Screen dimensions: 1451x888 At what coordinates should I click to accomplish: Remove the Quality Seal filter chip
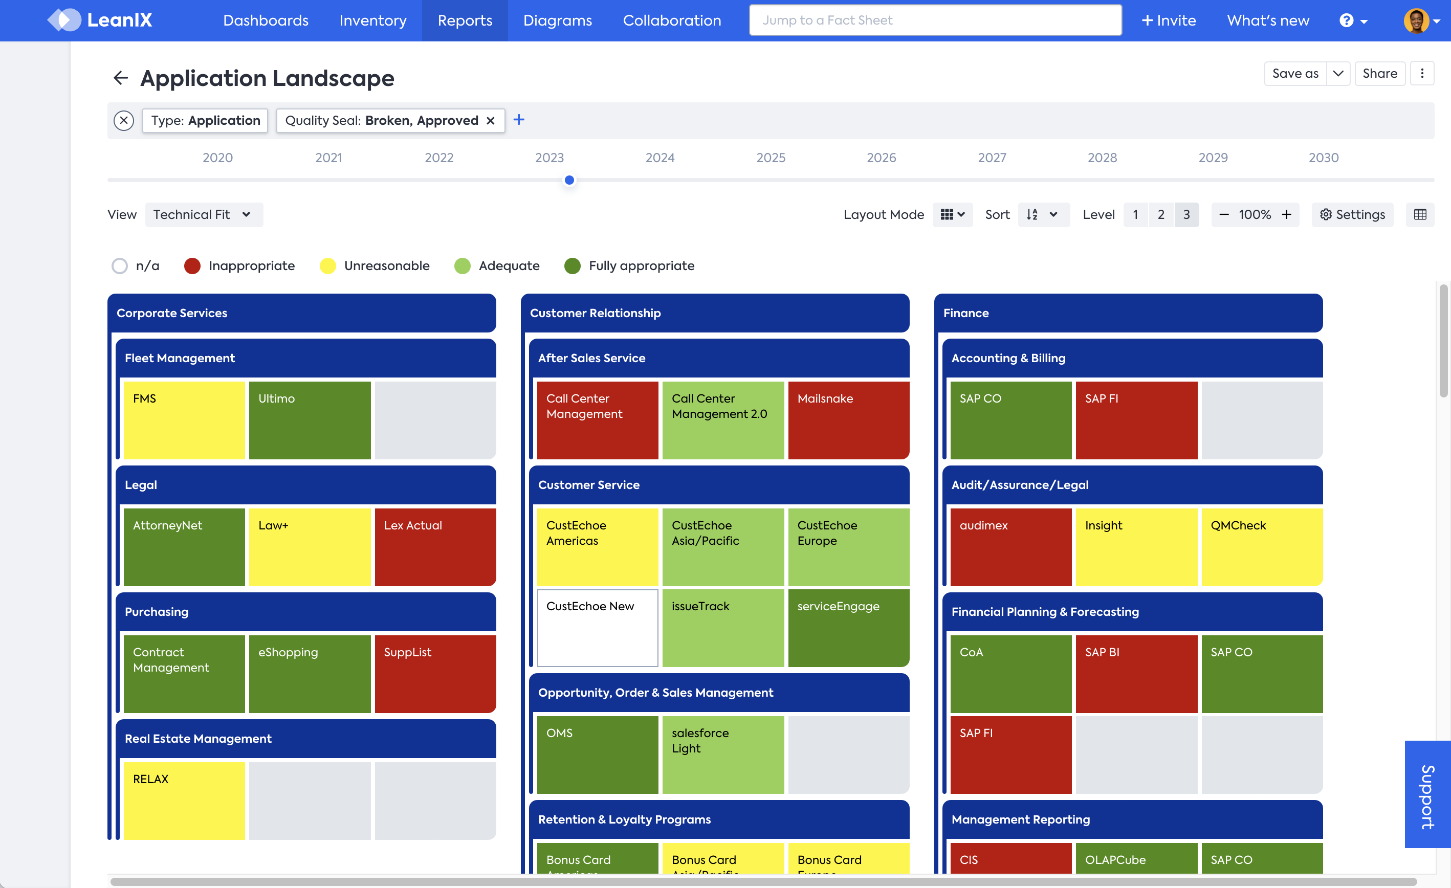491,121
